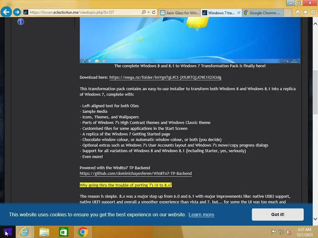Restore down the Internet Explorer window
318x238 pixels.
[298, 2]
